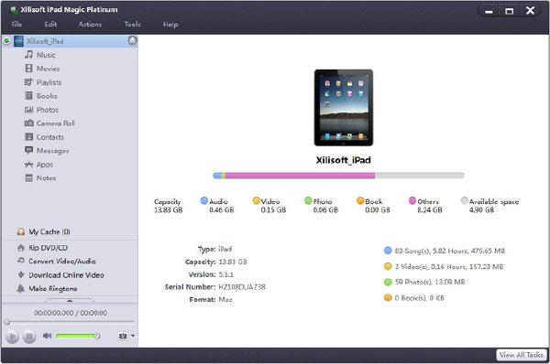The height and width of the screenshot is (364, 550).
Task: Click the Others magenta color dot
Action: [412, 200]
